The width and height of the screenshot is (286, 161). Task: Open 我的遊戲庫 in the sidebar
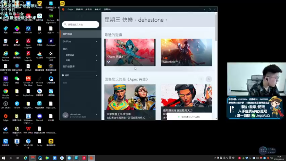point(69,67)
